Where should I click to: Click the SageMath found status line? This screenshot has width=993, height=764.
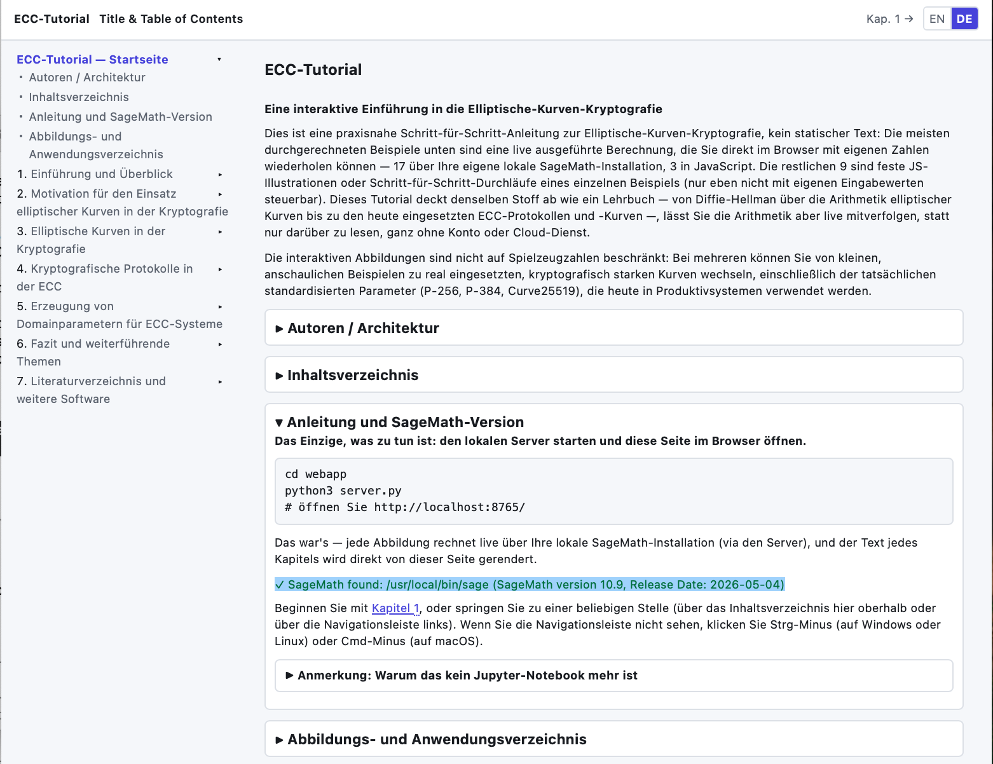coord(530,585)
